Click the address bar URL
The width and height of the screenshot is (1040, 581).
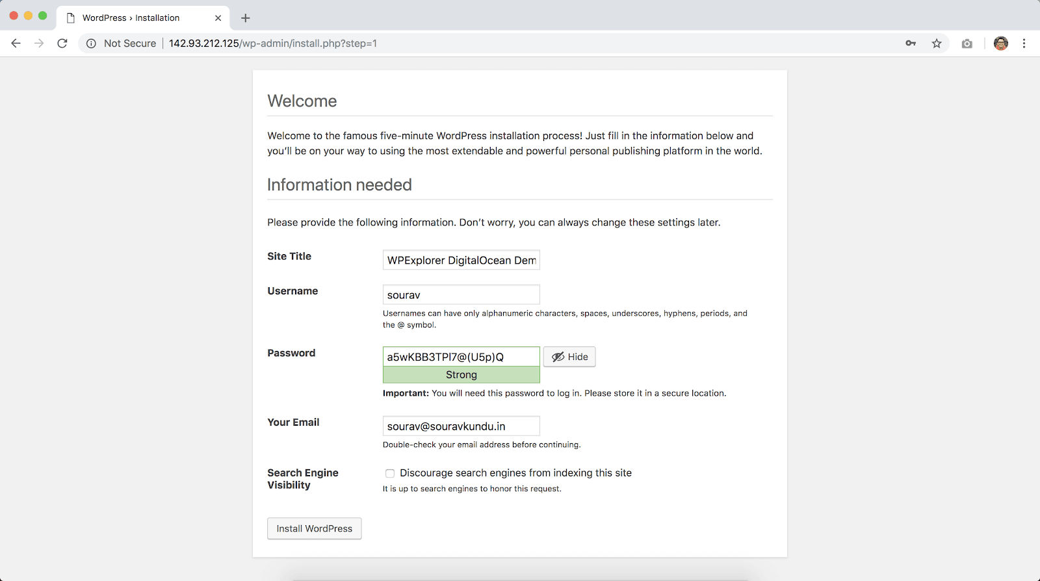pyautogui.click(x=273, y=44)
